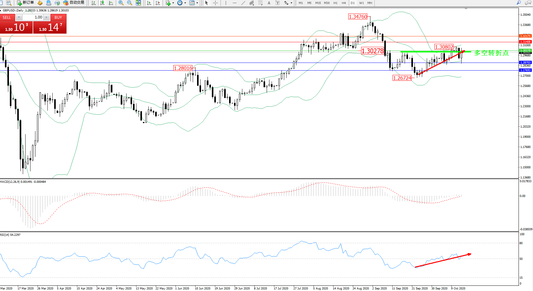The height and width of the screenshot is (291, 533).
Task: Choose the text label 'A' tool
Action: click(269, 3)
